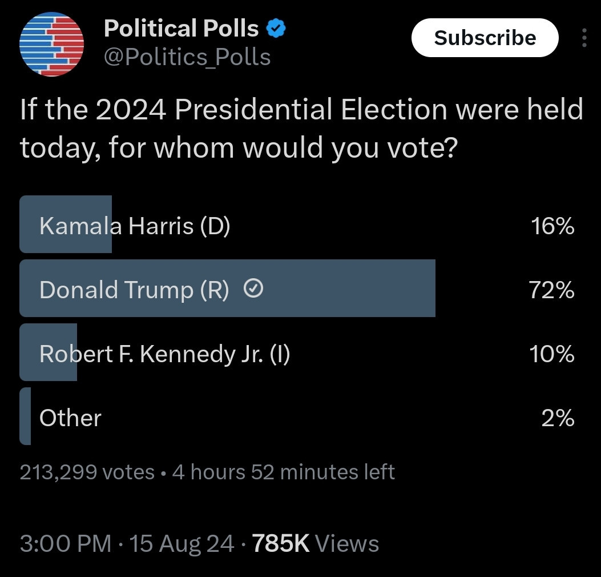
Task: Click the 2% result for Other
Action: point(558,418)
